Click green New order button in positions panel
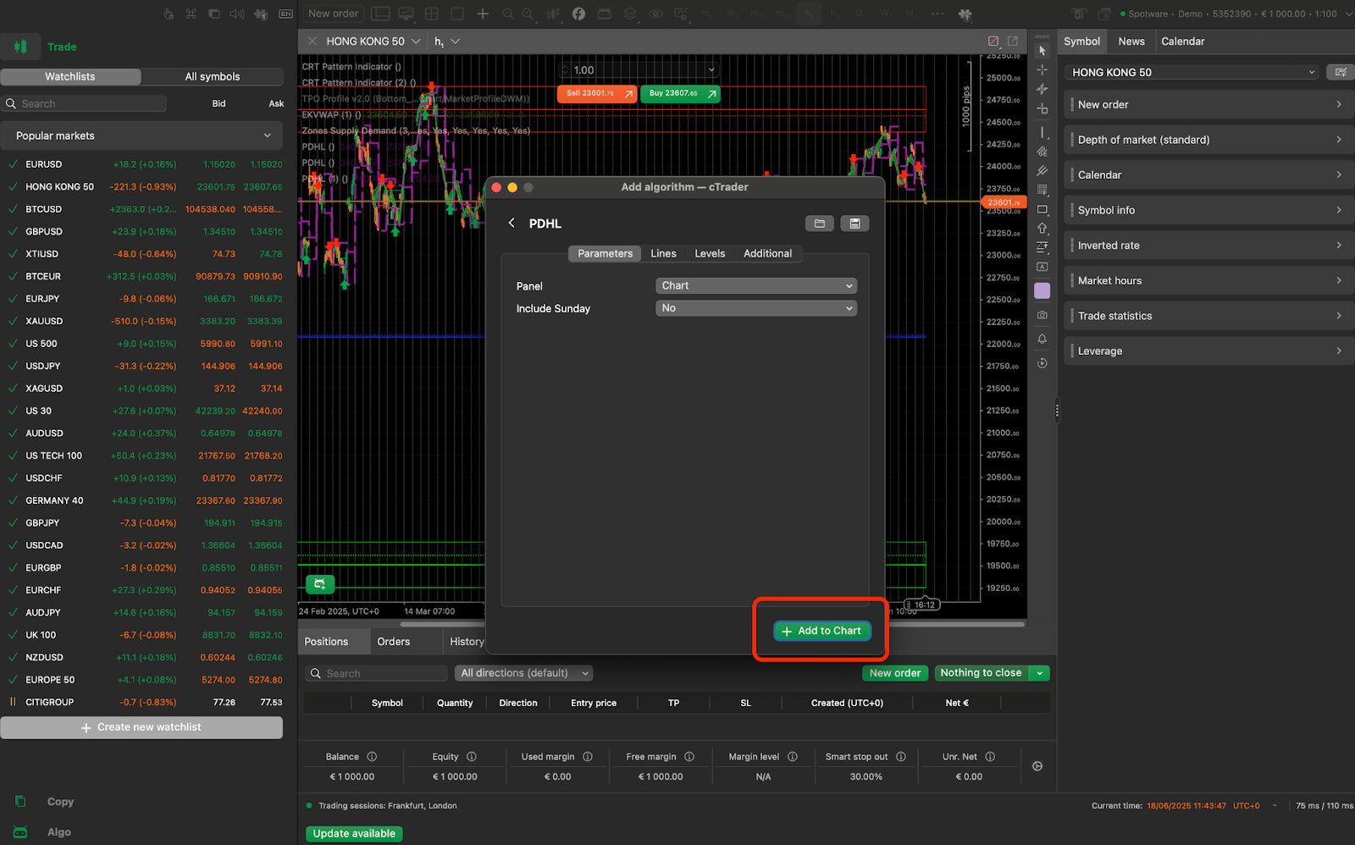Screen dimensions: 1355x845 coord(895,673)
